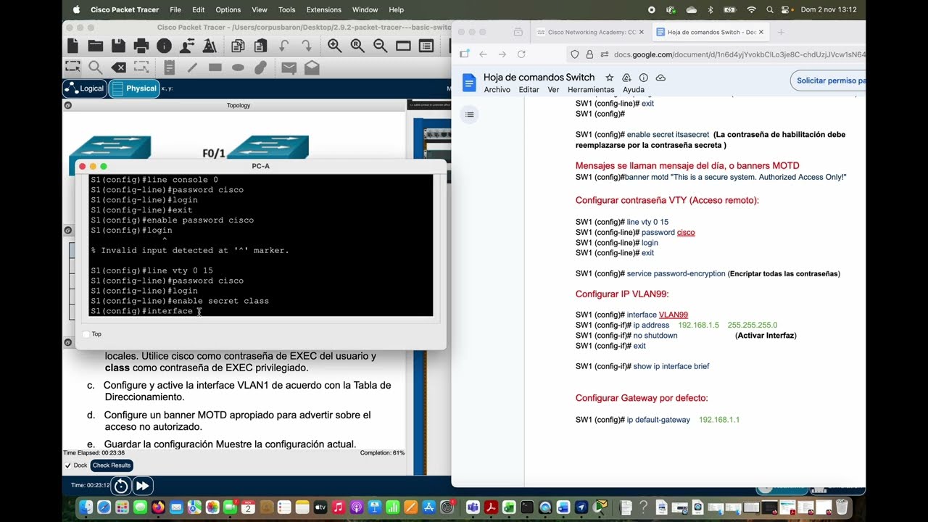The height and width of the screenshot is (522, 928).
Task: Click the Add Complex PDU open envelope icon
Action: click(x=312, y=67)
